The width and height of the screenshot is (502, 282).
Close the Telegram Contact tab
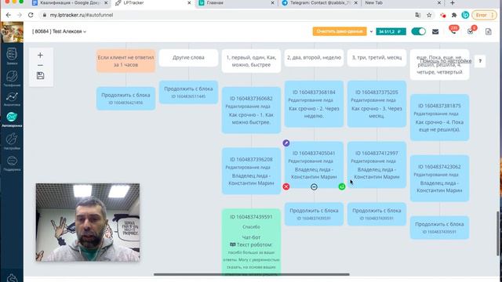(355, 3)
